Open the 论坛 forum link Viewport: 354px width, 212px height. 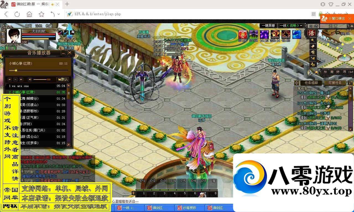pos(39,26)
